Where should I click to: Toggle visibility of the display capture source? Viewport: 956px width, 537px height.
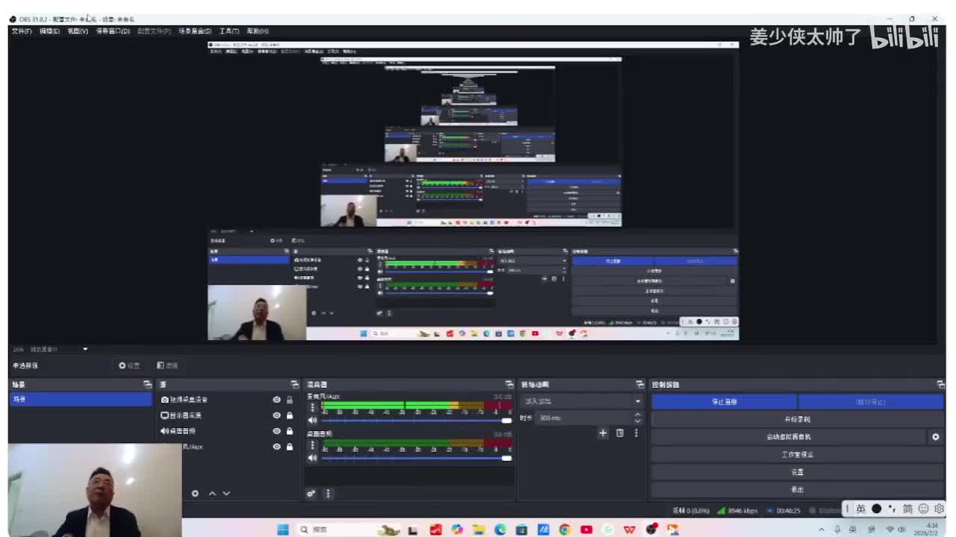pyautogui.click(x=277, y=415)
